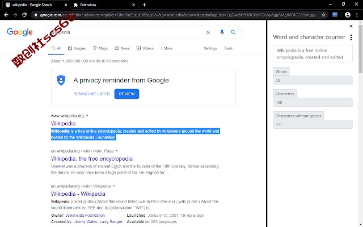363x227 pixels.
Task: Switch to wikipedia - Google Search tab
Action: [x=36, y=5]
